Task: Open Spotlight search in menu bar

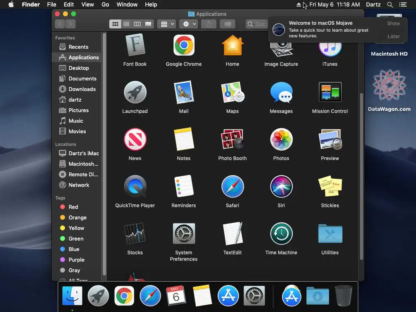Action: pos(390,4)
